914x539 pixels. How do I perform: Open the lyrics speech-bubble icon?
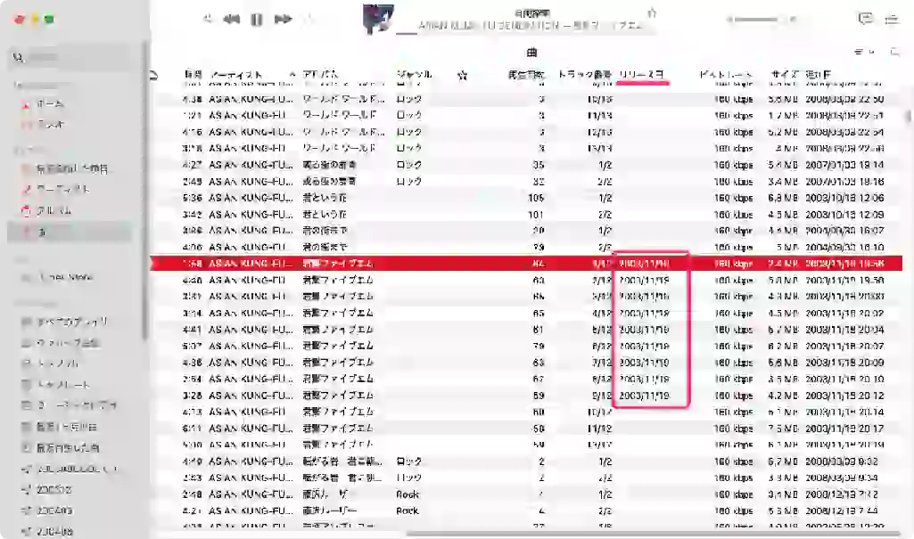pyautogui.click(x=866, y=19)
